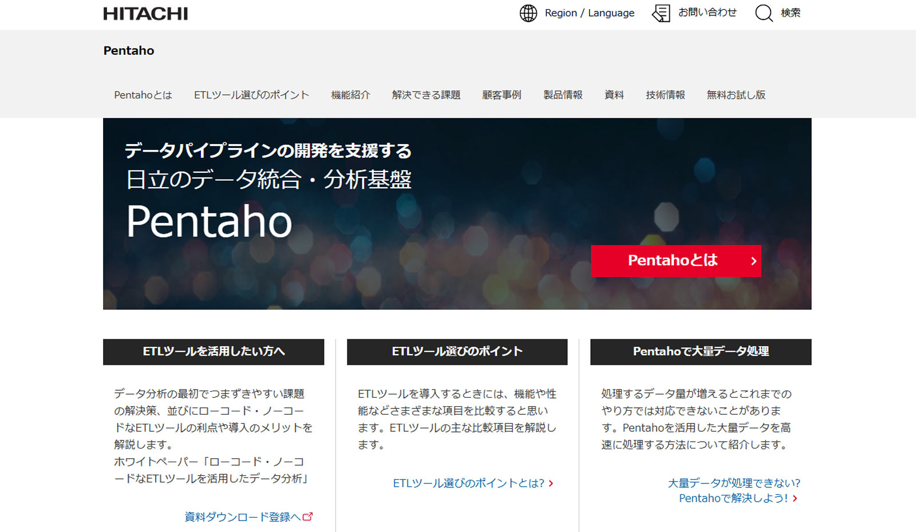Open the Pentahoとは navigation item
916x532 pixels.
[143, 95]
